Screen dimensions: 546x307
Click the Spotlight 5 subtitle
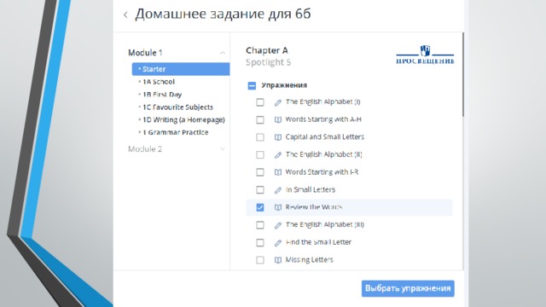tap(268, 62)
